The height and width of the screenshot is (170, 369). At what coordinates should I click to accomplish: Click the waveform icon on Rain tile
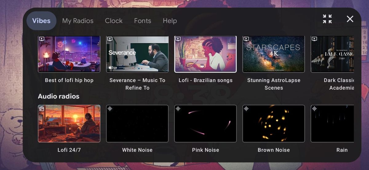[314, 109]
